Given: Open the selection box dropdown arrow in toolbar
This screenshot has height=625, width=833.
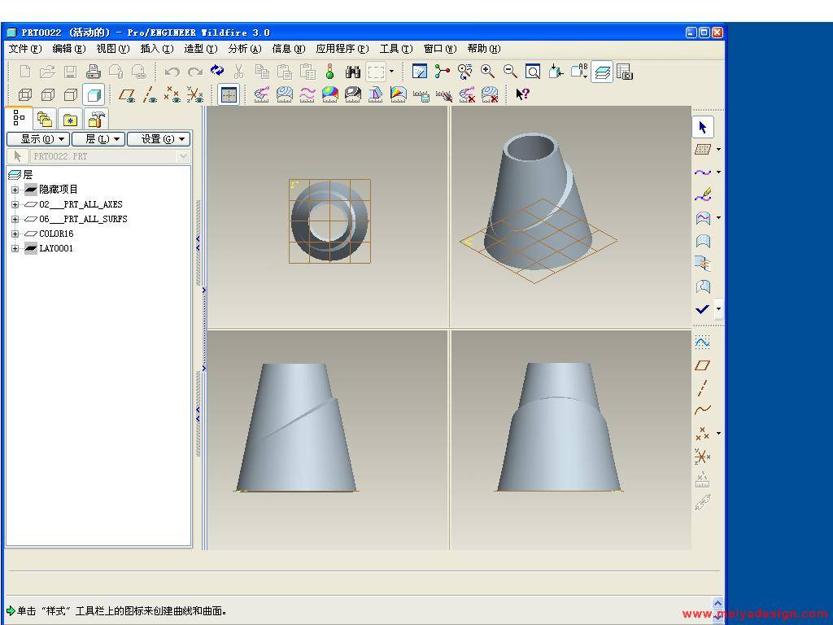Looking at the screenshot, I should click(x=391, y=72).
